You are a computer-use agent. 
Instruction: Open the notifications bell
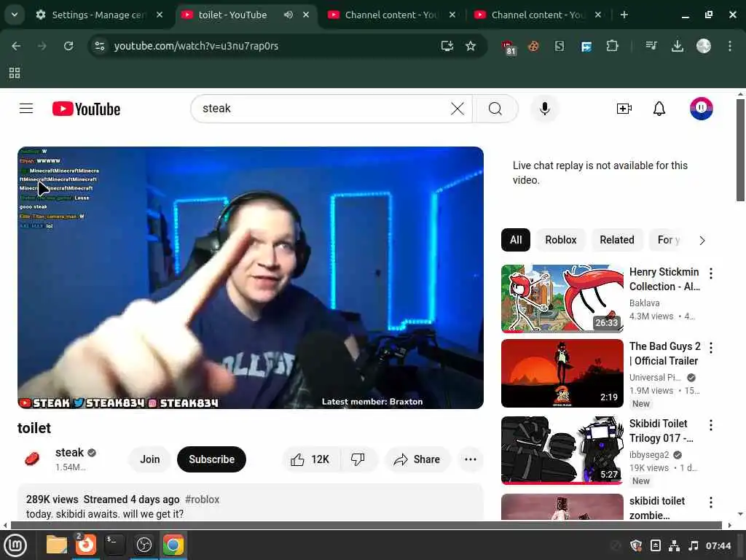[x=659, y=109]
